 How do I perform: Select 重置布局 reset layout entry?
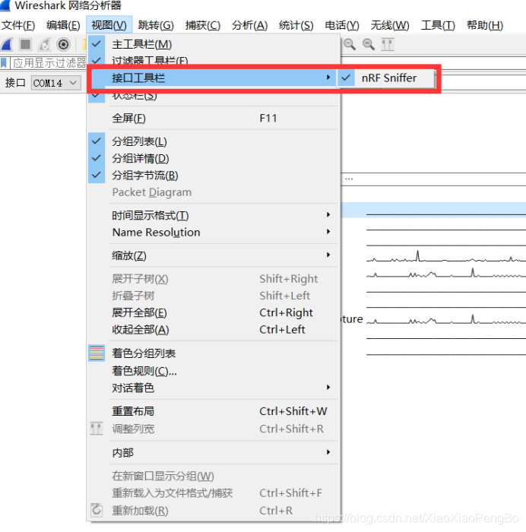point(214,411)
